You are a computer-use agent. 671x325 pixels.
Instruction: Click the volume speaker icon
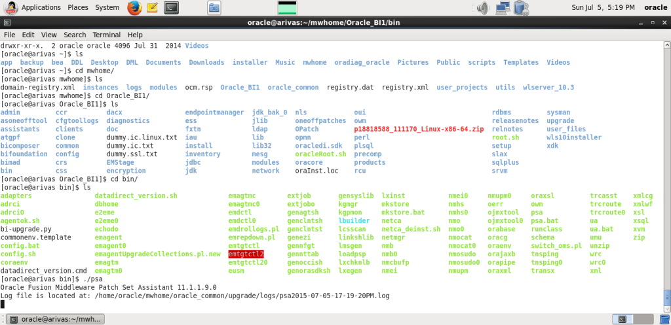click(x=483, y=7)
